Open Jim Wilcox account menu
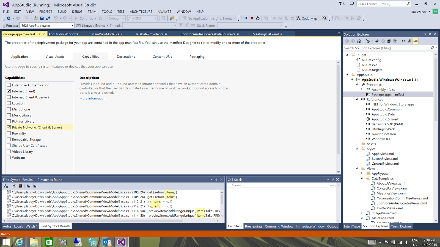This screenshot has height=247, width=440. point(420,12)
